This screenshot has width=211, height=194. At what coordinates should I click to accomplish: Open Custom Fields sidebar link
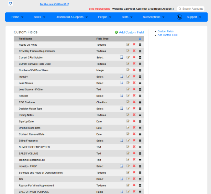coord(165,31)
